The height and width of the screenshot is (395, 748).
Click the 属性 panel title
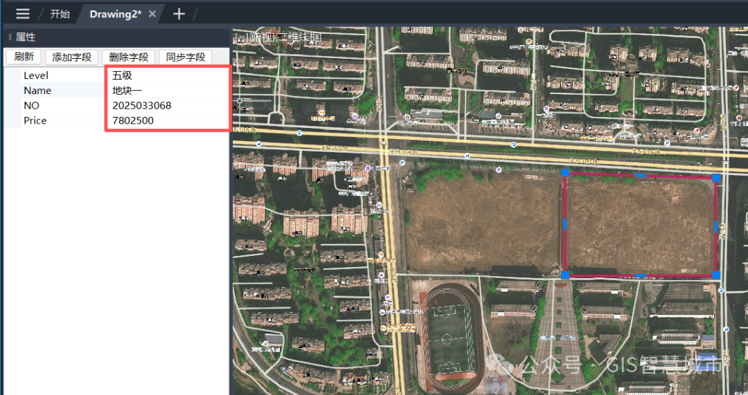point(26,37)
